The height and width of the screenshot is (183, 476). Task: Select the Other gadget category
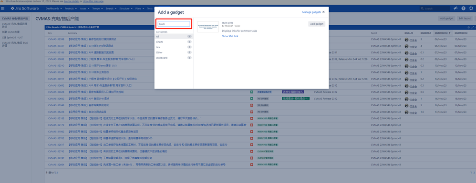tap(174, 52)
